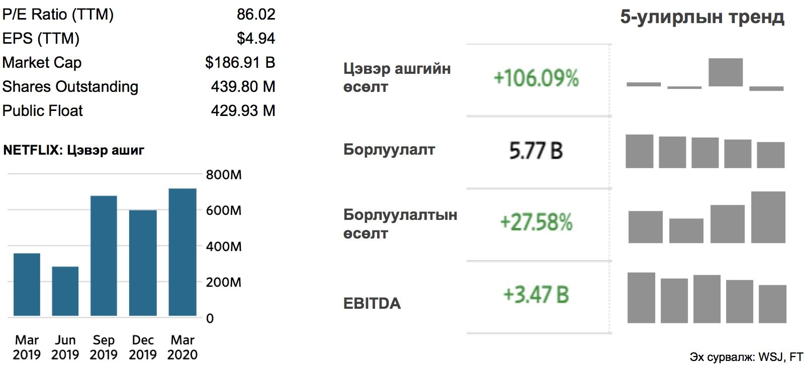Click the Public Float label

pos(42,110)
